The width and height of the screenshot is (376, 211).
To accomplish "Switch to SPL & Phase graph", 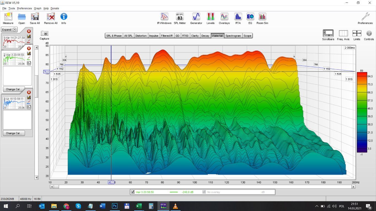I will (x=114, y=36).
